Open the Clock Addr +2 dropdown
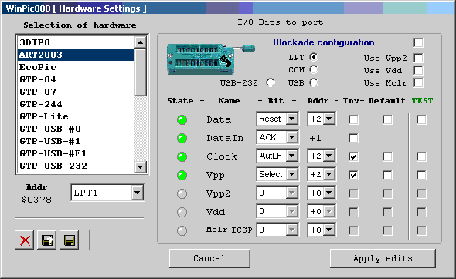This screenshot has width=456, height=279. click(x=329, y=156)
